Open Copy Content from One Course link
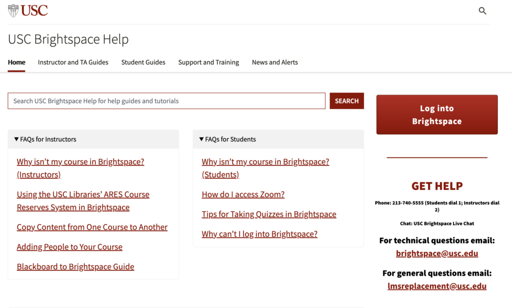Screen dimensions: 512x308 click(x=92, y=227)
